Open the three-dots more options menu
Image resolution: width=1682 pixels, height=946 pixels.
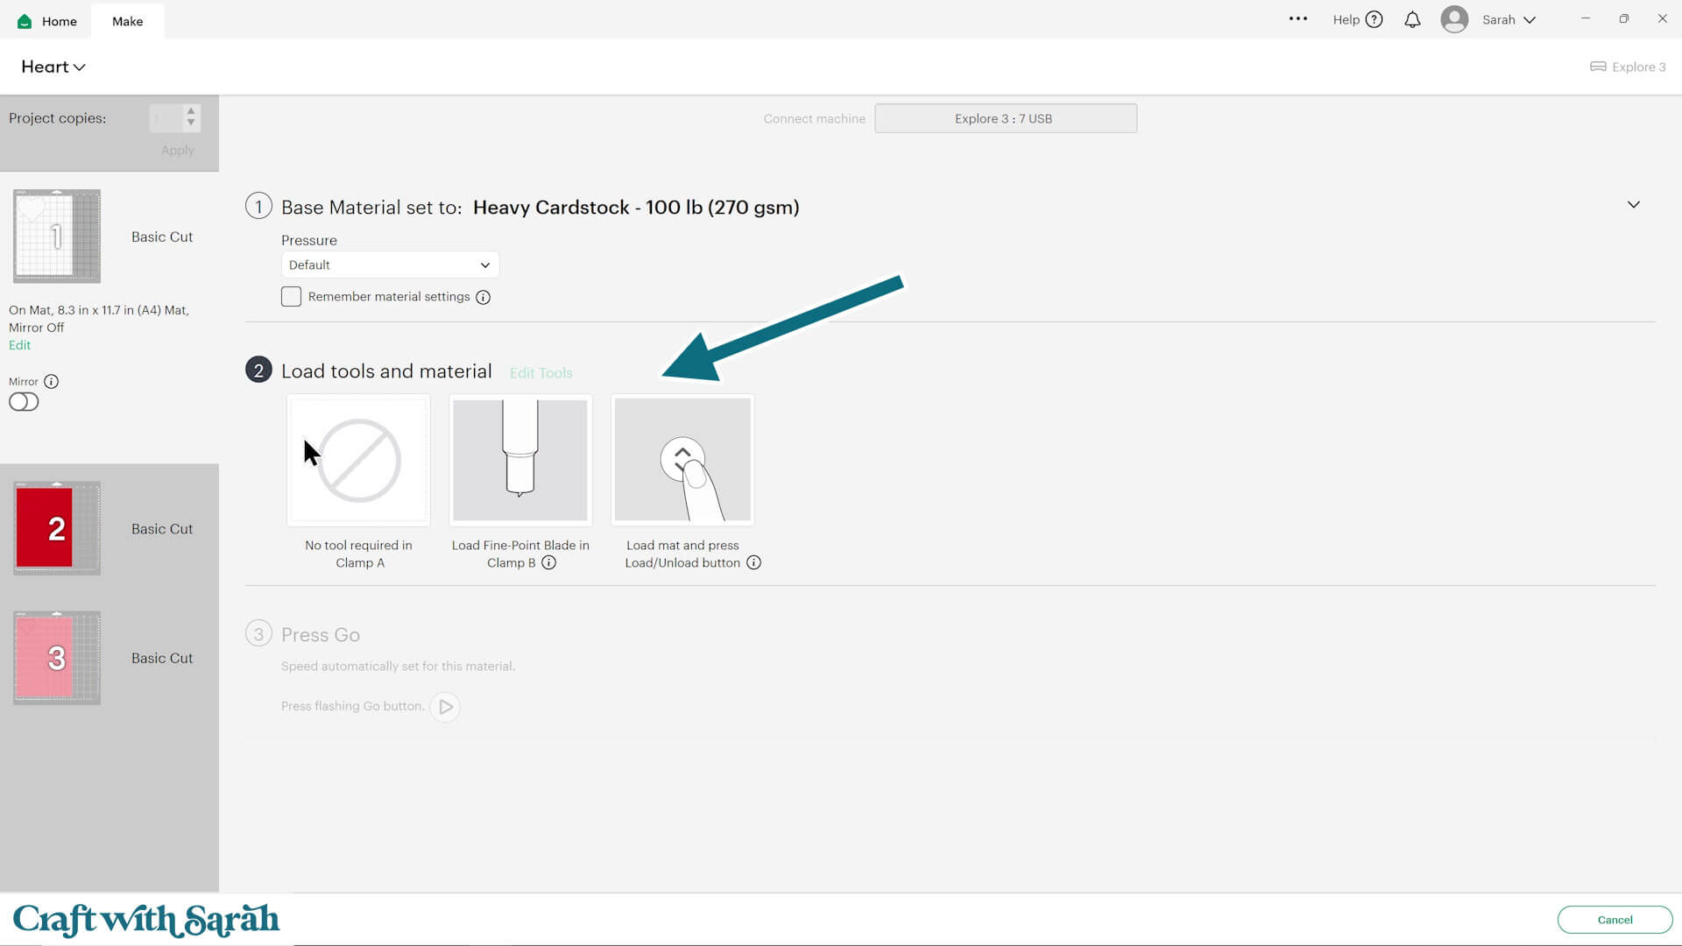(x=1297, y=19)
